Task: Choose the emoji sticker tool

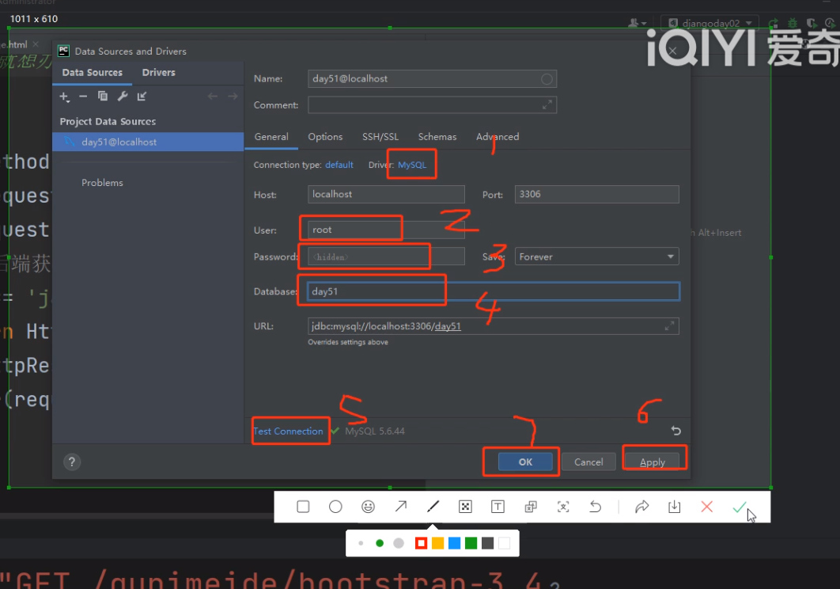Action: [x=368, y=507]
